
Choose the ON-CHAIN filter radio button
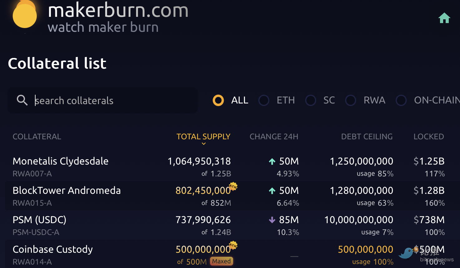[401, 100]
